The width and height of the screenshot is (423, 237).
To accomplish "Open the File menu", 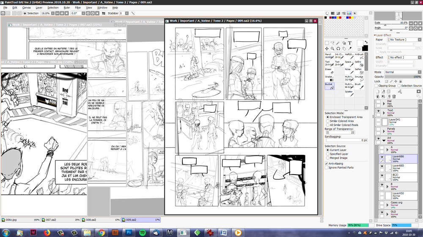I will pos(5,8).
